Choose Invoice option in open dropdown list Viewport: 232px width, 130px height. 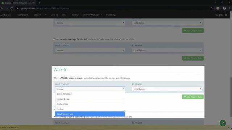90,109
